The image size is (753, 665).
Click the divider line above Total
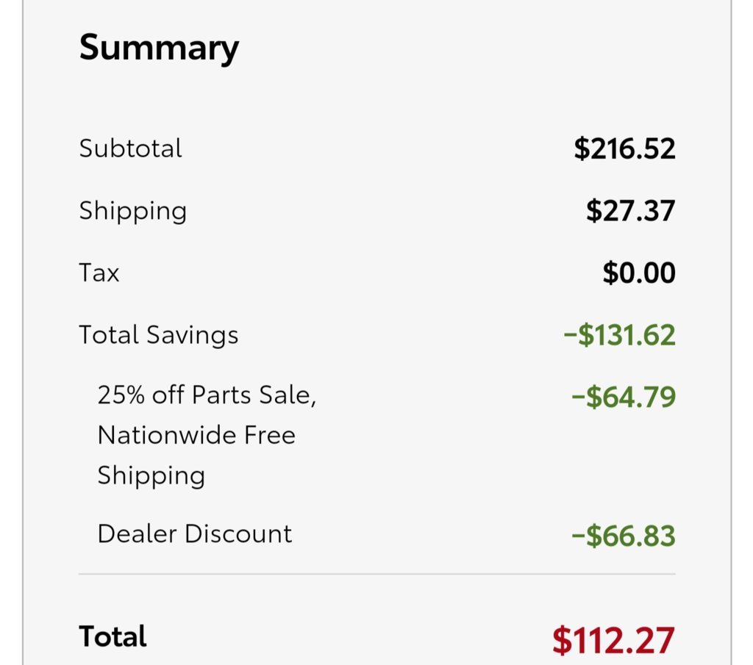point(377,574)
